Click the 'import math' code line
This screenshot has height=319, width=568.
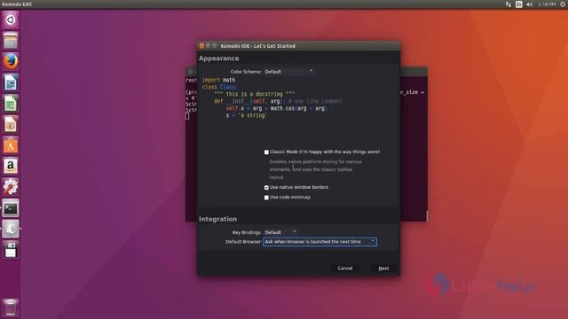tap(218, 80)
